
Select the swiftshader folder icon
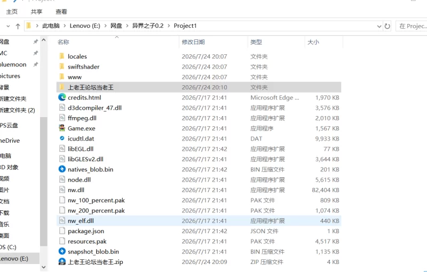pos(62,67)
